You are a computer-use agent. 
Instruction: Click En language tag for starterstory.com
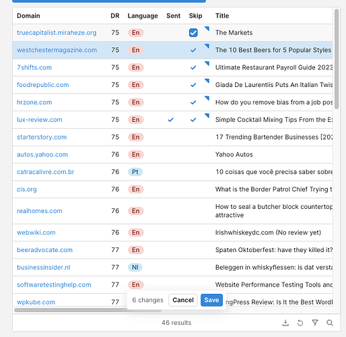pyautogui.click(x=136, y=137)
